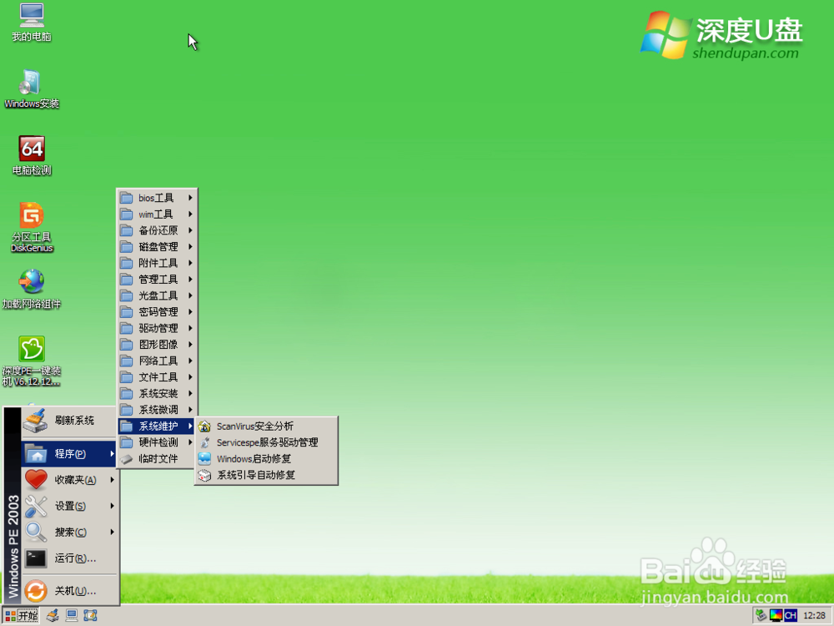Click the 临时文件 drive icon

(127, 459)
